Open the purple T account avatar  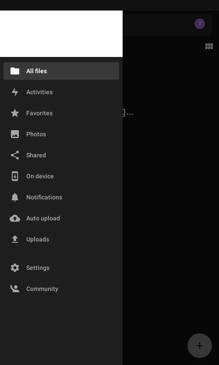tap(200, 24)
